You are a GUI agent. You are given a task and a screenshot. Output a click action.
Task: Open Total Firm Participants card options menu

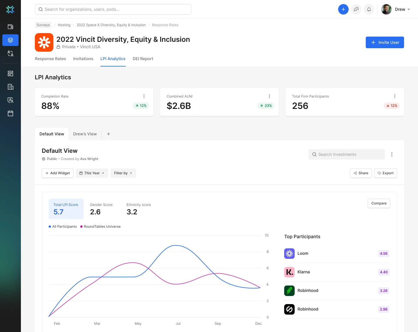(395, 96)
